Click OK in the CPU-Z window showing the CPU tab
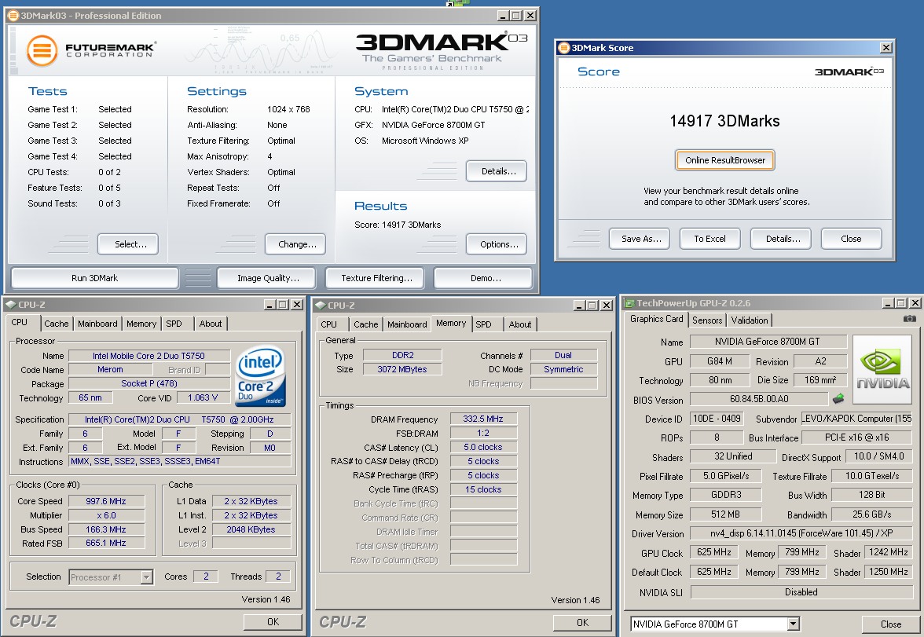This screenshot has width=924, height=637. point(273,621)
